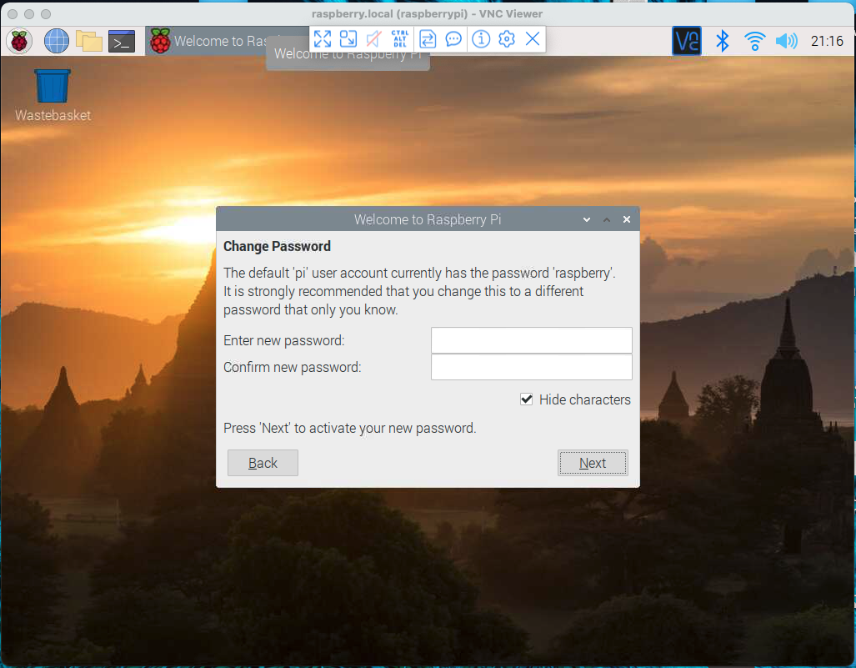Open the Raspberry Pi applications menu
Viewport: 856px width, 668px height.
pyautogui.click(x=19, y=41)
